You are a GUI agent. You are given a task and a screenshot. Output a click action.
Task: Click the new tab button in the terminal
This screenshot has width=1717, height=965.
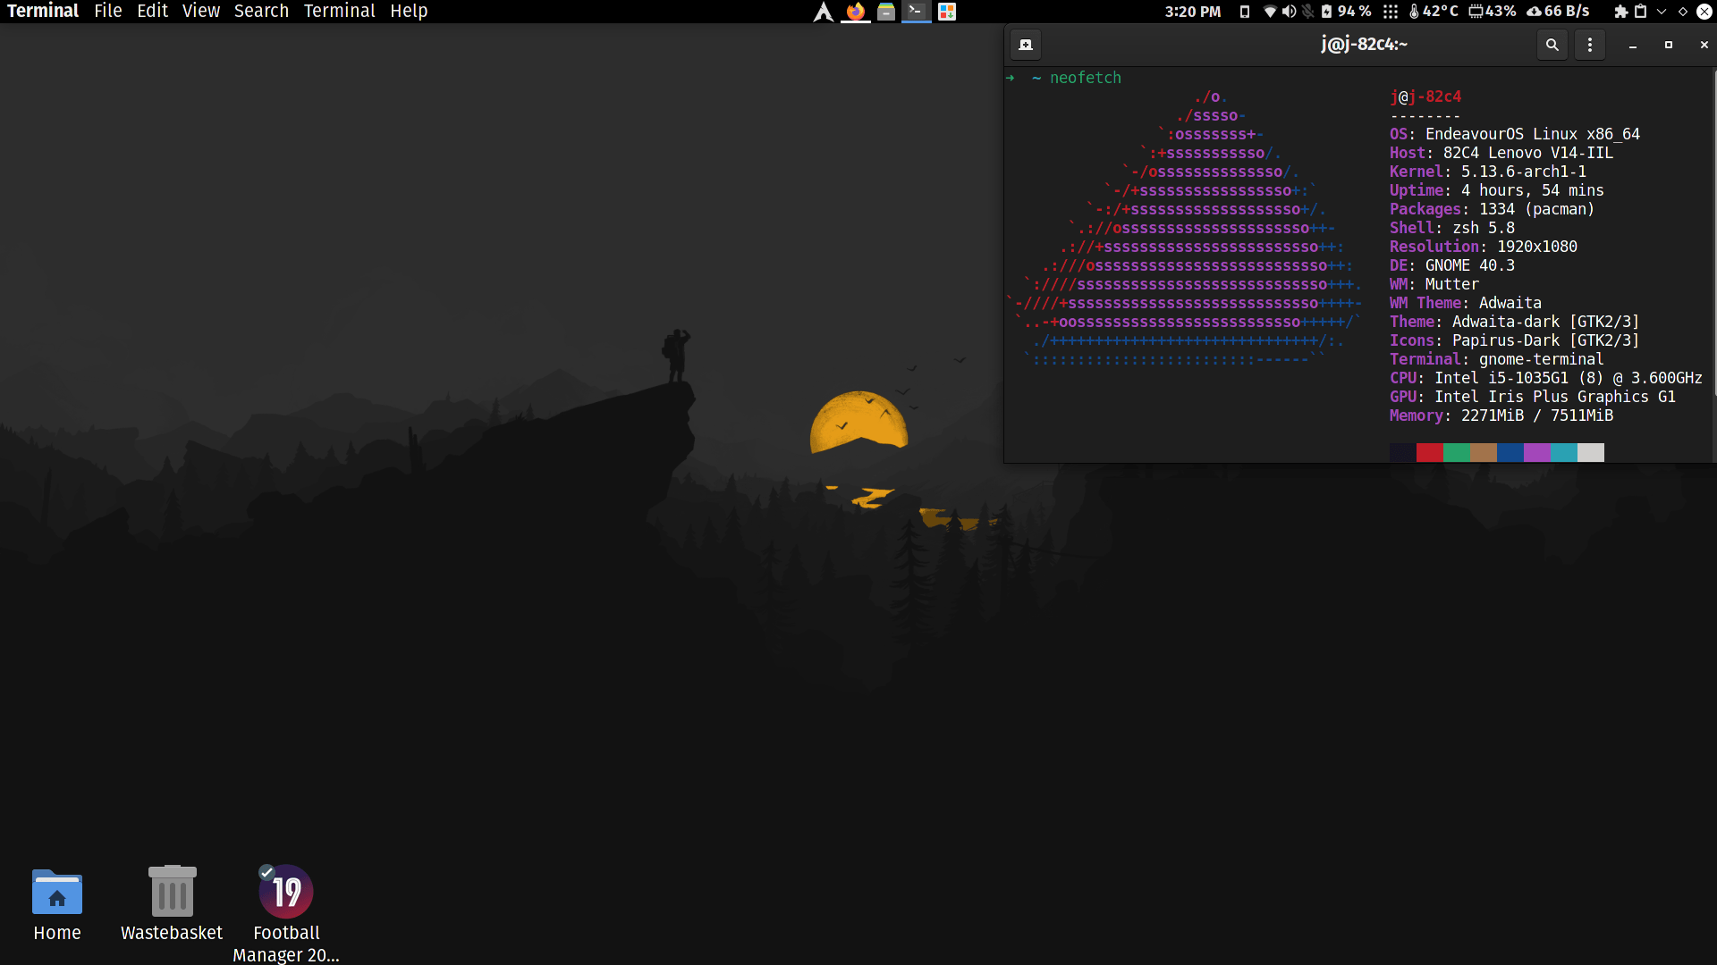click(1026, 44)
